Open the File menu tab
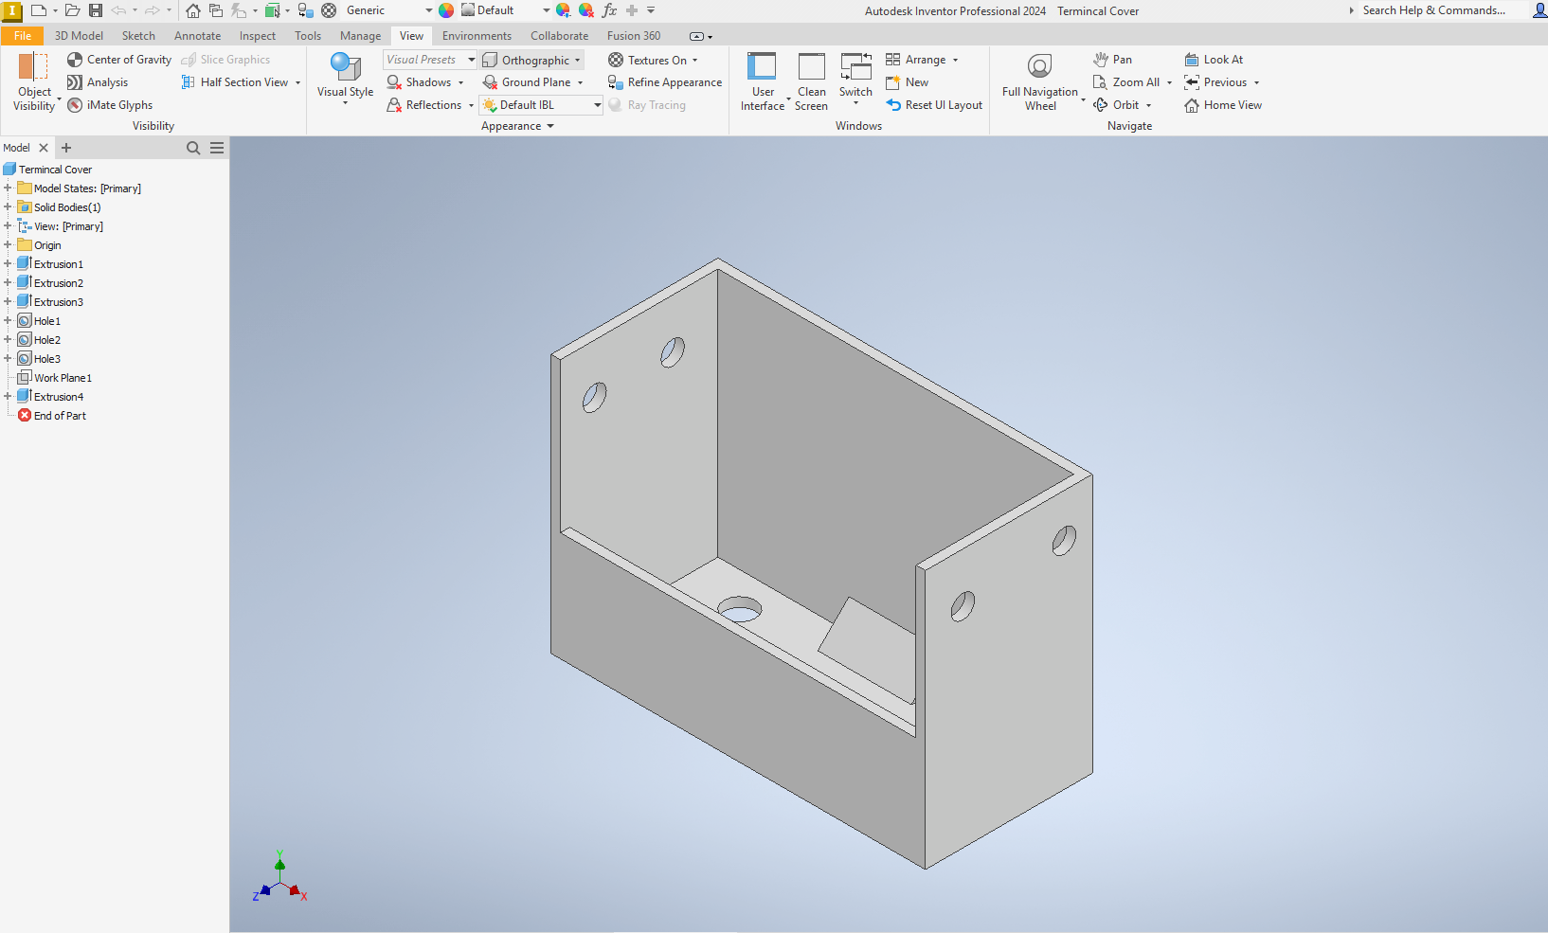Viewport: 1548px width, 933px height. [23, 36]
